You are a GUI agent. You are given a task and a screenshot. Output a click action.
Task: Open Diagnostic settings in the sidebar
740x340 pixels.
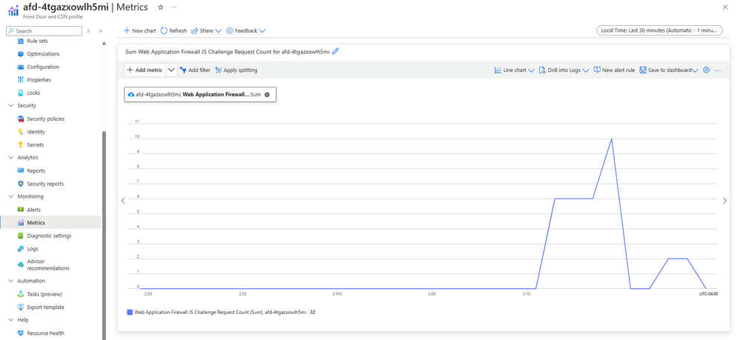point(49,236)
